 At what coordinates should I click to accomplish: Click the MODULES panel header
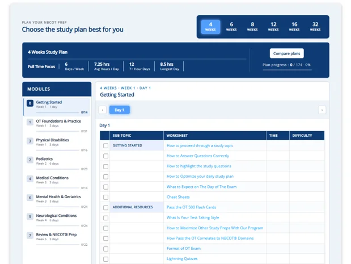[57, 89]
